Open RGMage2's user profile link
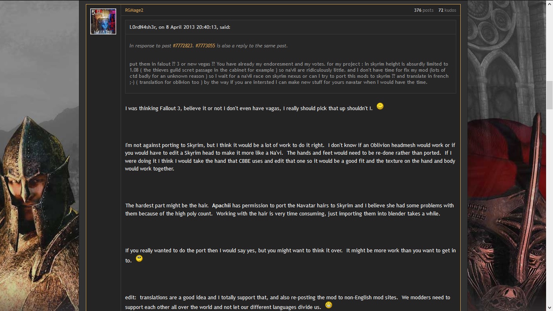This screenshot has height=311, width=553. coord(134,10)
